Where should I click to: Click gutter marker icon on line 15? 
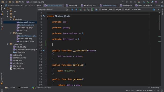[x=44, y=51]
